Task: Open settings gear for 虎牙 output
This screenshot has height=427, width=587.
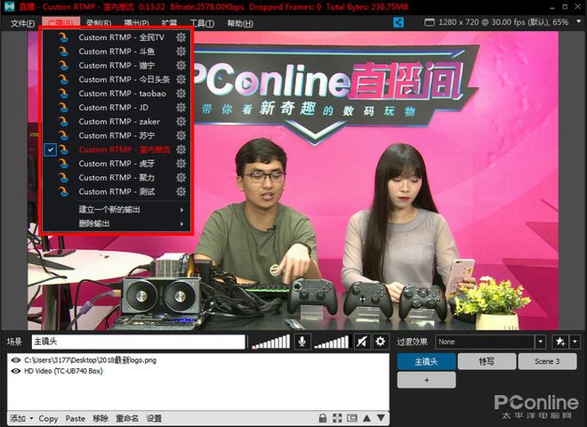Action: (x=181, y=164)
